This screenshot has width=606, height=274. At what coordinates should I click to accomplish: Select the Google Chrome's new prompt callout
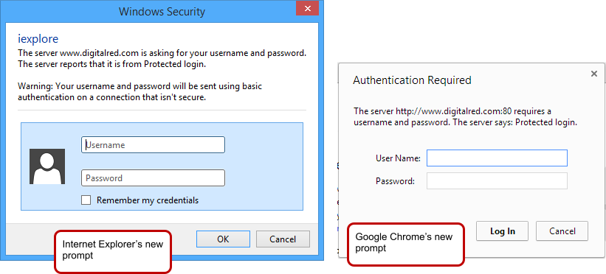(406, 244)
